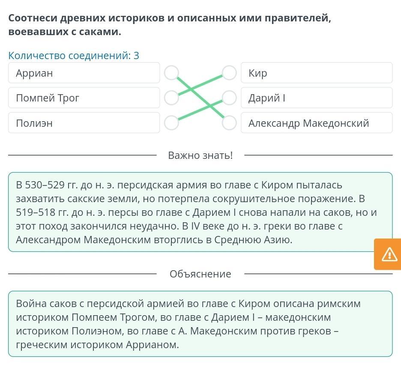Select the connector circle next to Помпей Трог

tap(171, 98)
